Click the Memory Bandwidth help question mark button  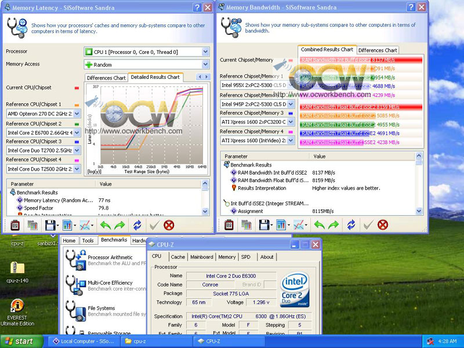coord(411,7)
